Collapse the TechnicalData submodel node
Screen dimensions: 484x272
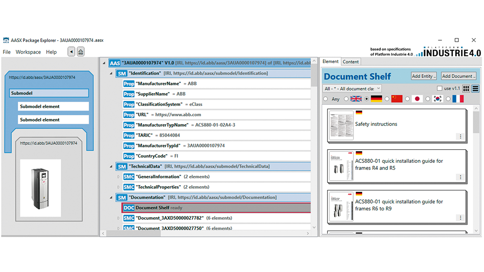pos(111,166)
